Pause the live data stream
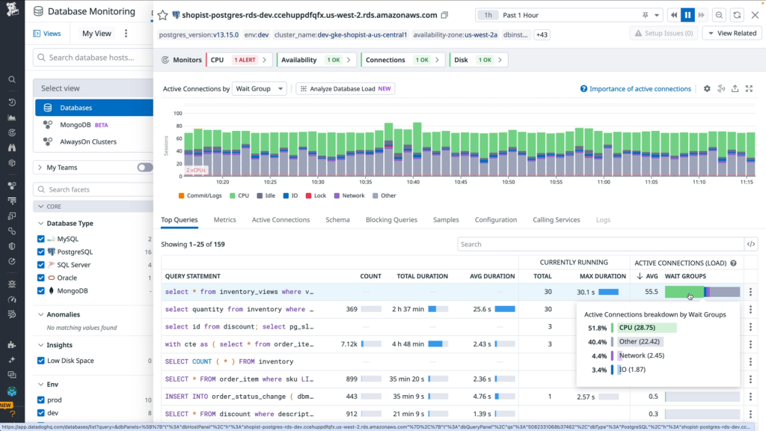Image resolution: width=766 pixels, height=431 pixels. [x=687, y=14]
